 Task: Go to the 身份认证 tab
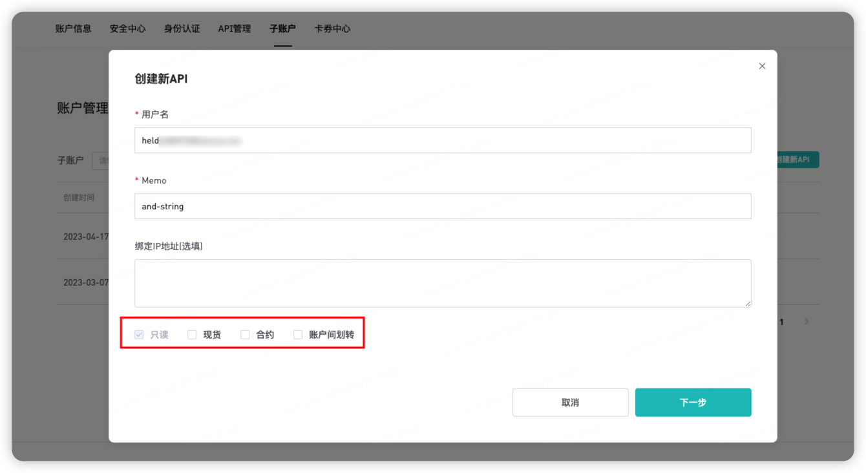tap(182, 28)
